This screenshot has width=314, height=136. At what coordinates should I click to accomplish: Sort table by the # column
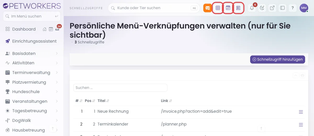point(79,101)
